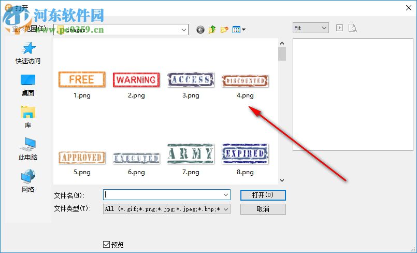Click the file list scrollbar thumb

282,54
